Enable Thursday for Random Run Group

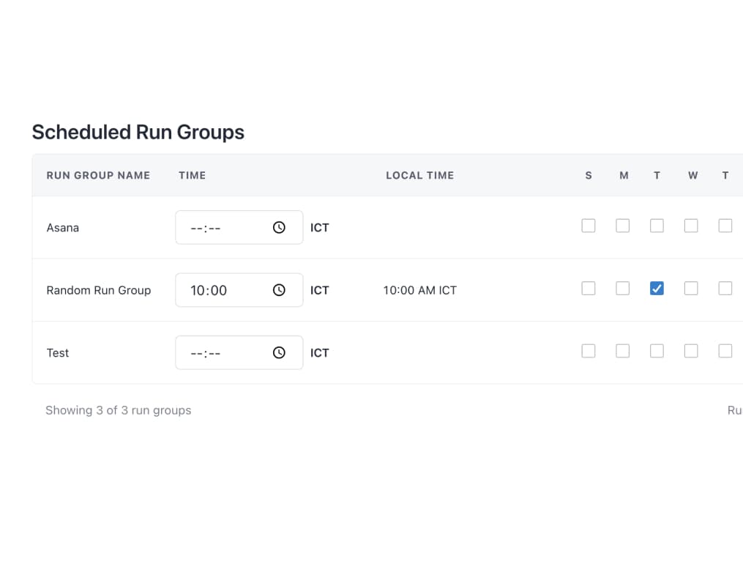725,289
